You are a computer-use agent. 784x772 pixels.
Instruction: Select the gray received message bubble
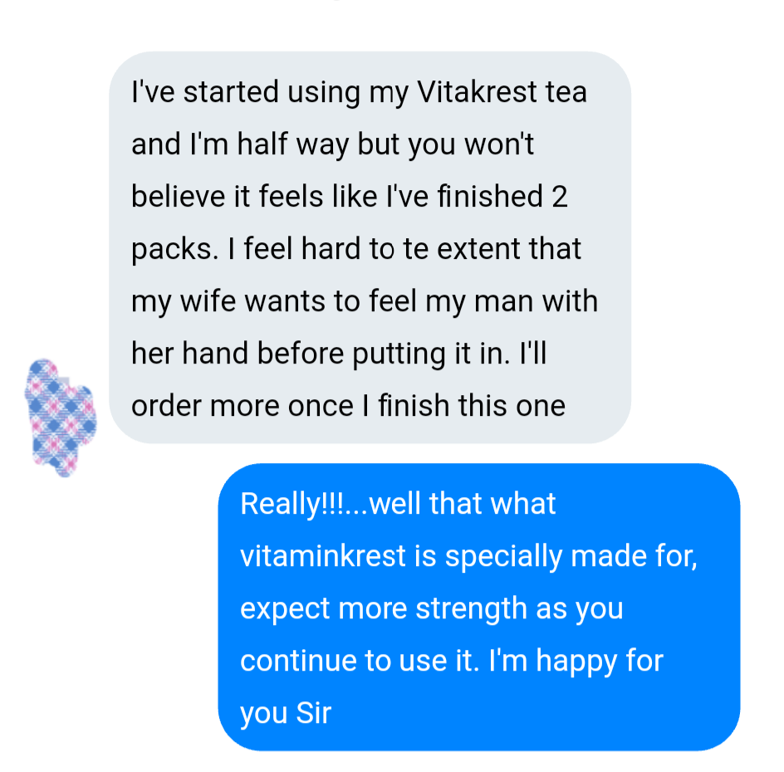(x=370, y=247)
